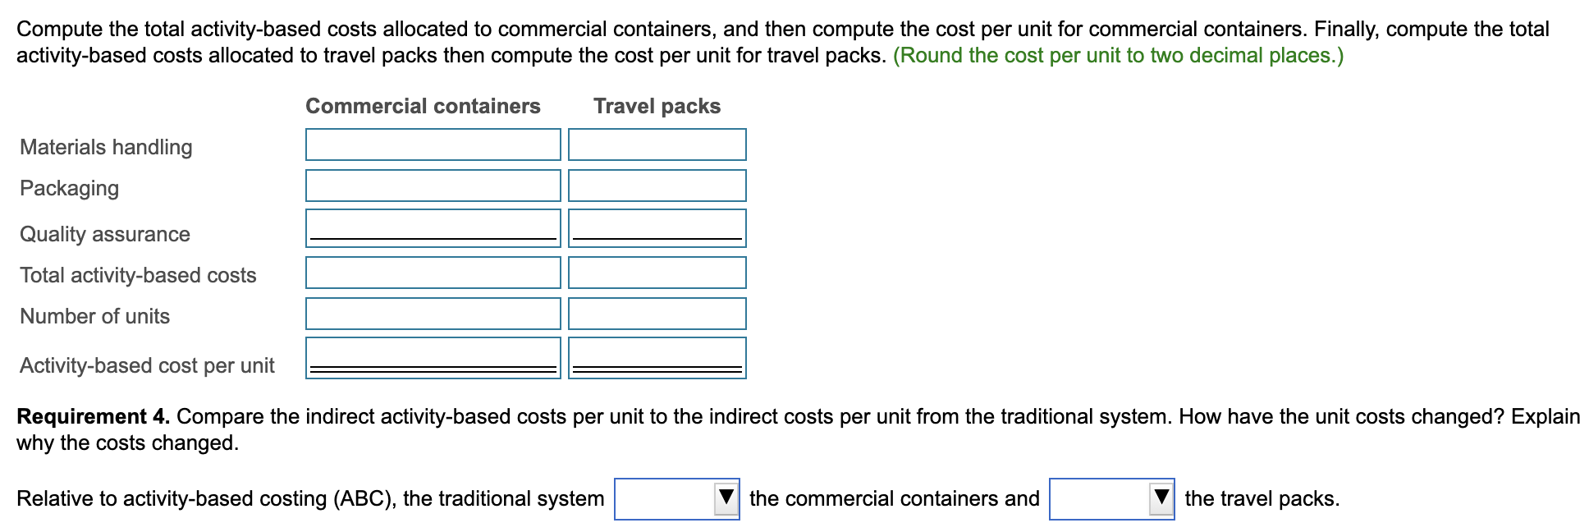Click the Quality assurance input for Commercial containers
The image size is (1589, 532).
click(433, 227)
